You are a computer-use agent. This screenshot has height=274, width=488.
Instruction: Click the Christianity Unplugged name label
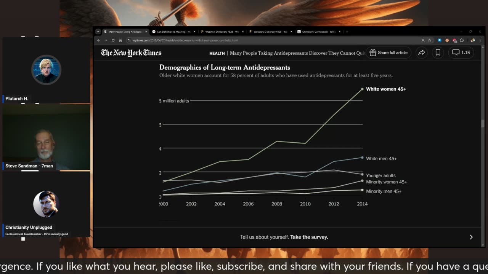click(29, 227)
